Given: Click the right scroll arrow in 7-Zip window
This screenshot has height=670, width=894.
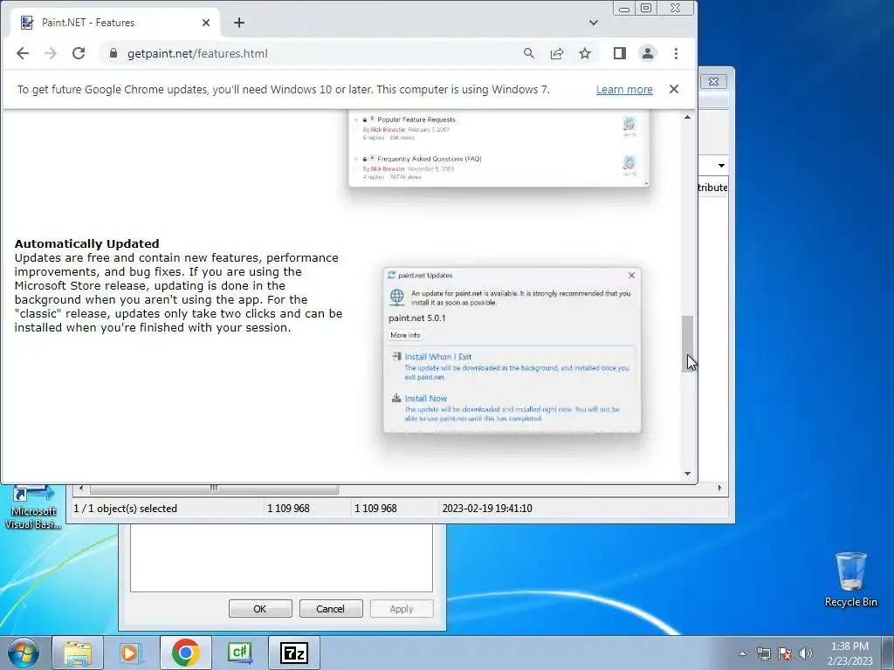Looking at the screenshot, I should pyautogui.click(x=719, y=489).
